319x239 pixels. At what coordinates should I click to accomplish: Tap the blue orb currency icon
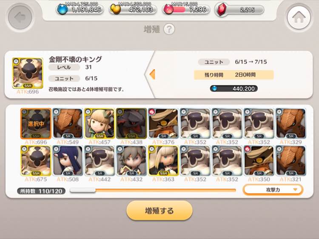coord(62,9)
